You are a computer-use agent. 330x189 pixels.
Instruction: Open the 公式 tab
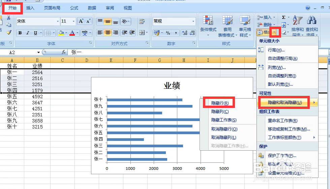pyautogui.click(x=74, y=8)
